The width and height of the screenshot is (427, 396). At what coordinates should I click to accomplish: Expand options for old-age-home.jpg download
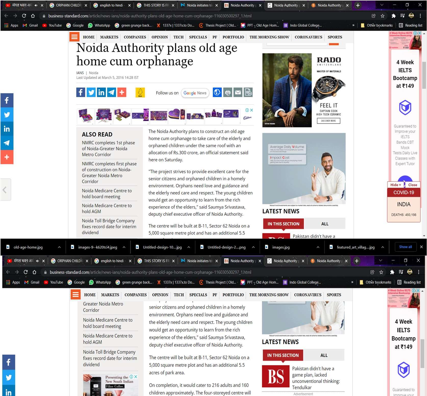[x=59, y=247]
